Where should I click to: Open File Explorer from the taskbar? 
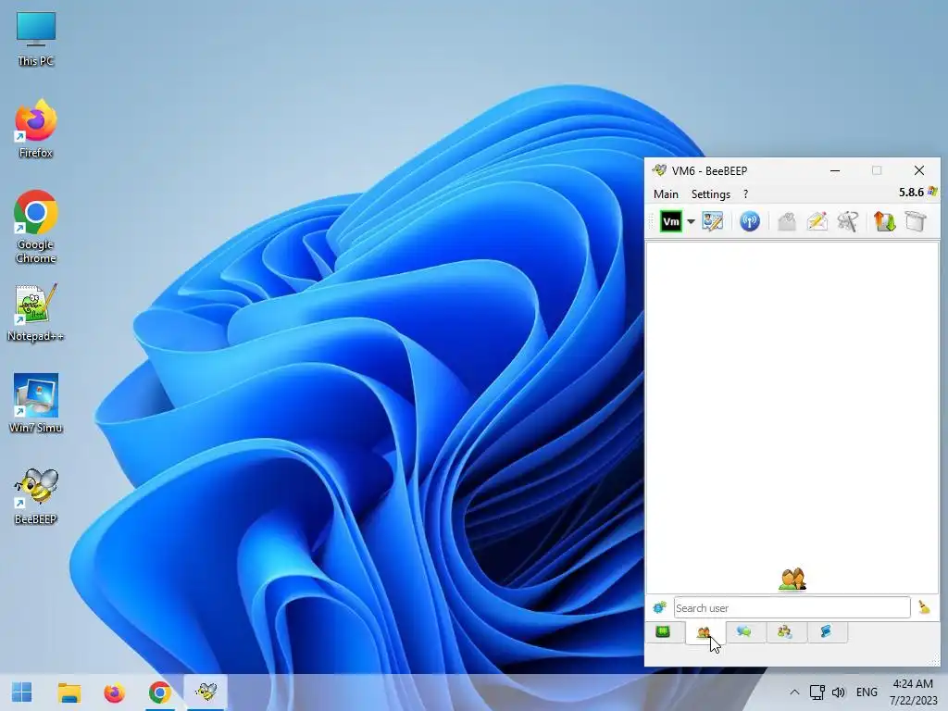click(69, 692)
